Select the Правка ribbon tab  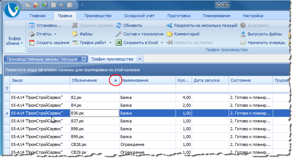tap(65, 16)
